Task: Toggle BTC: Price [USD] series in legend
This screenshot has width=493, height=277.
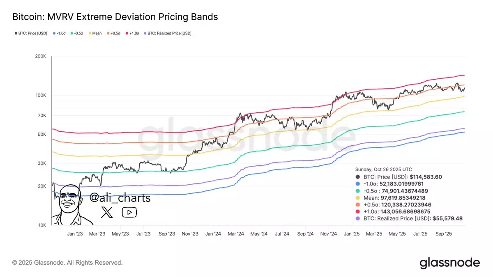Action: [x=32, y=33]
